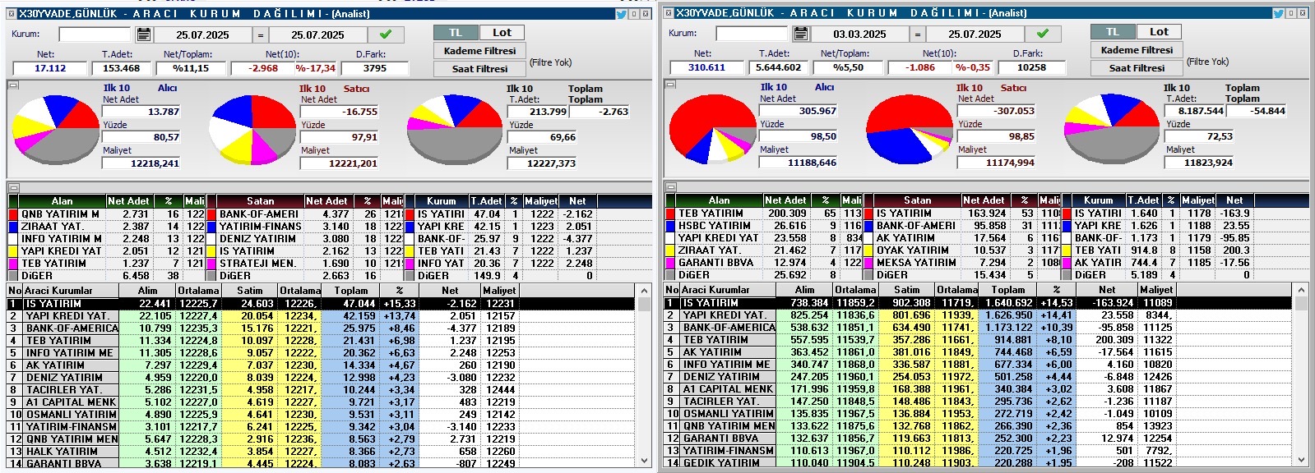Select the TACIRLER YAT. row in the right list

pyautogui.click(x=979, y=401)
